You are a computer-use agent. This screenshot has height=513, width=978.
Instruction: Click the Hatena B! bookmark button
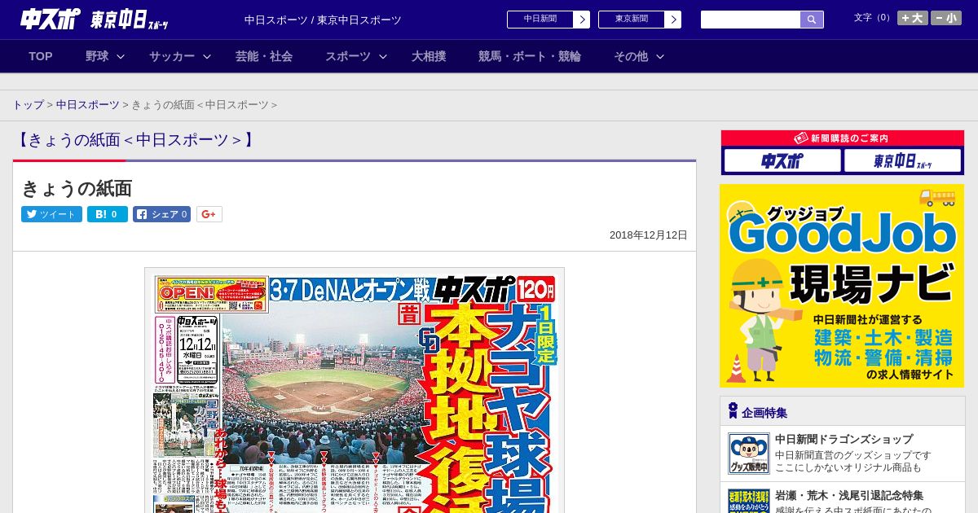pos(108,214)
